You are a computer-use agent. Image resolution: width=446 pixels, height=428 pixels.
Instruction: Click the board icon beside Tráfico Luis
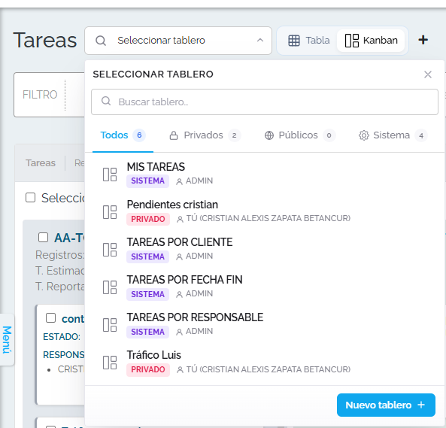pos(110,363)
